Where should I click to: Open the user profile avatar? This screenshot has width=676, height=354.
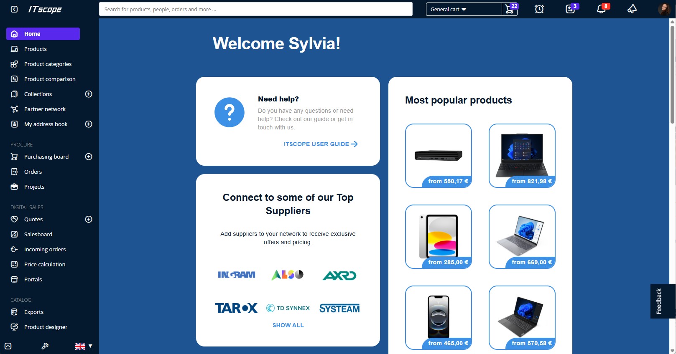tap(663, 9)
